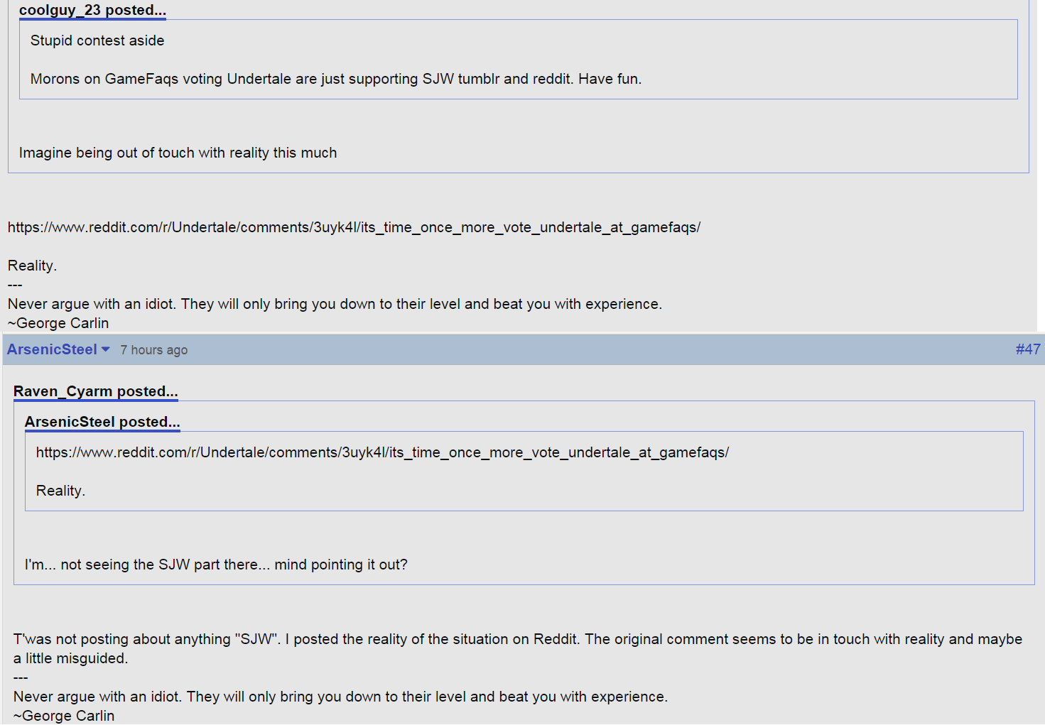This screenshot has height=725, width=1045.
Task: Click the "coolguy_23 posted..." quote header
Action: [x=92, y=10]
